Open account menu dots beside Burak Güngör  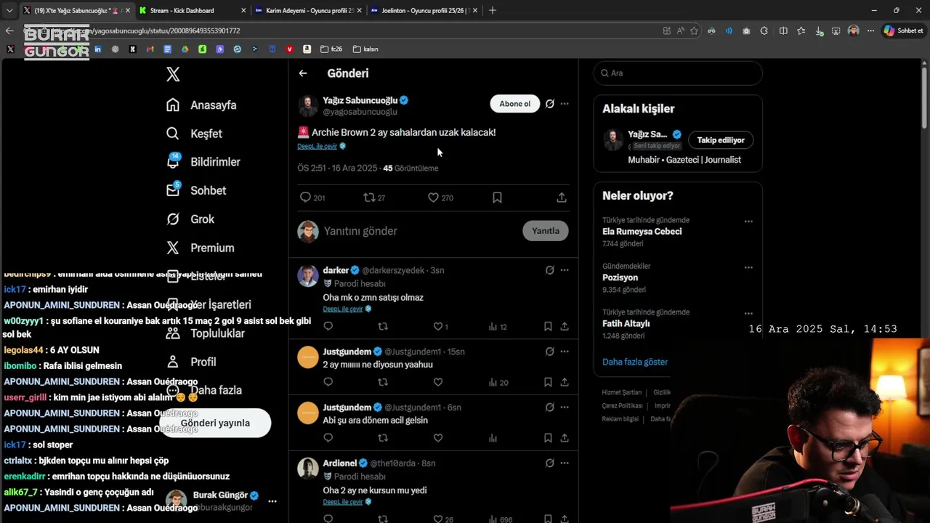[272, 501]
